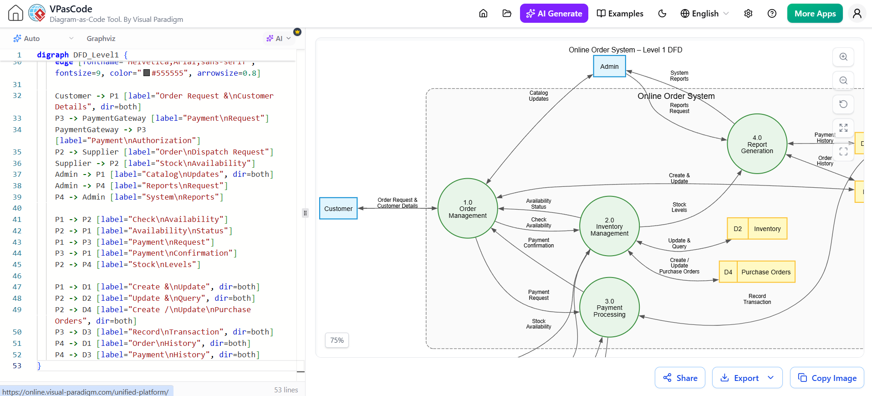Click code line 53 closing brace

point(39,365)
